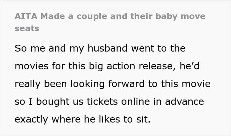Click the word 'exactly' in the last line
The image size is (231, 136).
[x=31, y=120]
